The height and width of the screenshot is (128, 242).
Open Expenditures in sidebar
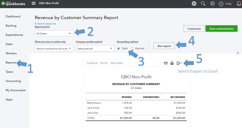14,35
